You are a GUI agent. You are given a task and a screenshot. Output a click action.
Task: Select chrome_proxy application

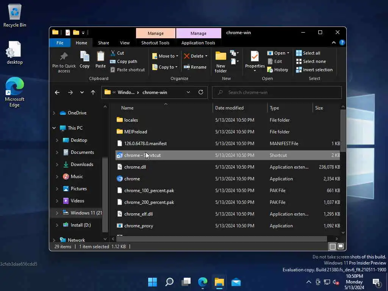click(228, 226)
